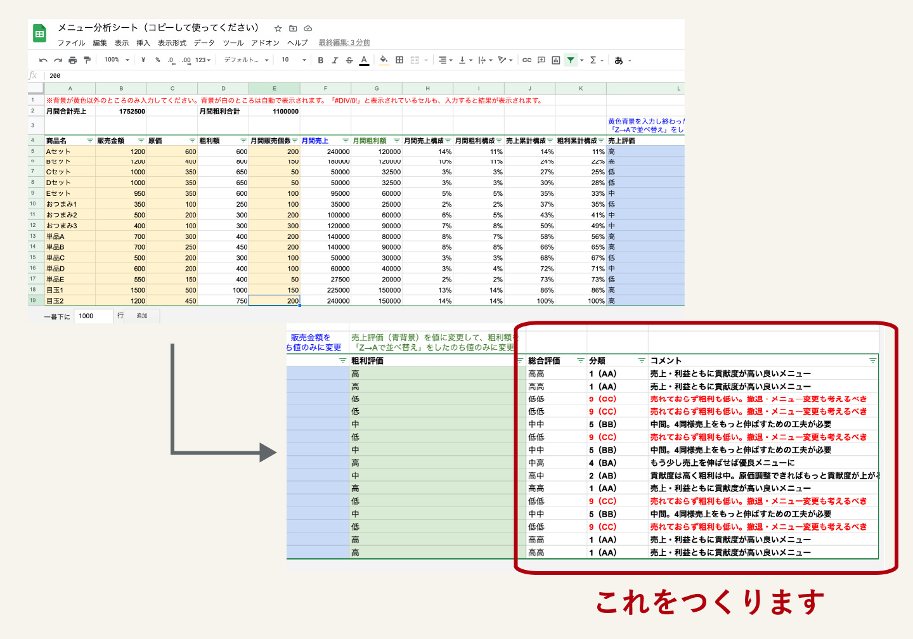Open filter for 月間売上 column

[346, 141]
